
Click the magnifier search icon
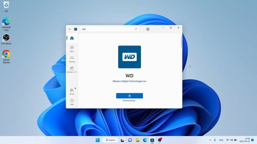coord(136,29)
